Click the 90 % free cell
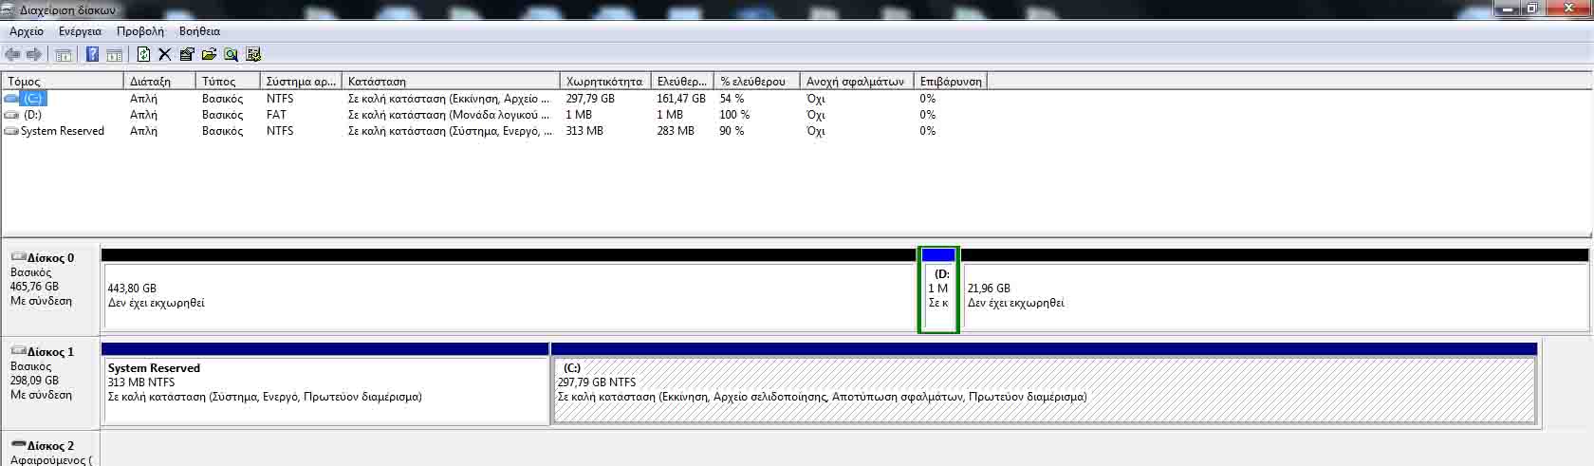 click(732, 131)
